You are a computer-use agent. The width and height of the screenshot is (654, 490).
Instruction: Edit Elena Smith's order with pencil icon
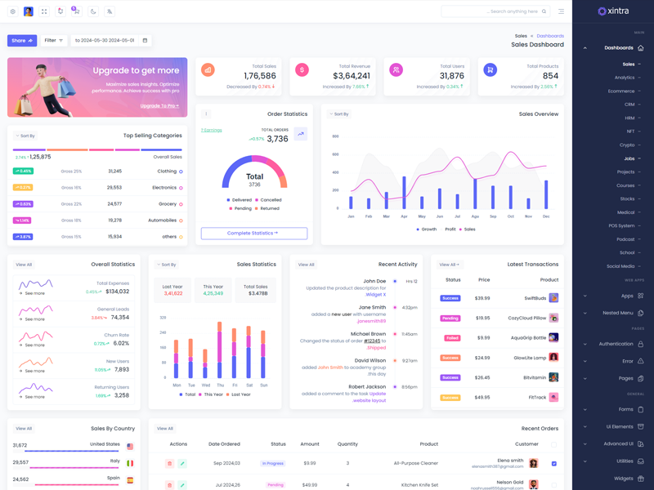[182, 463]
